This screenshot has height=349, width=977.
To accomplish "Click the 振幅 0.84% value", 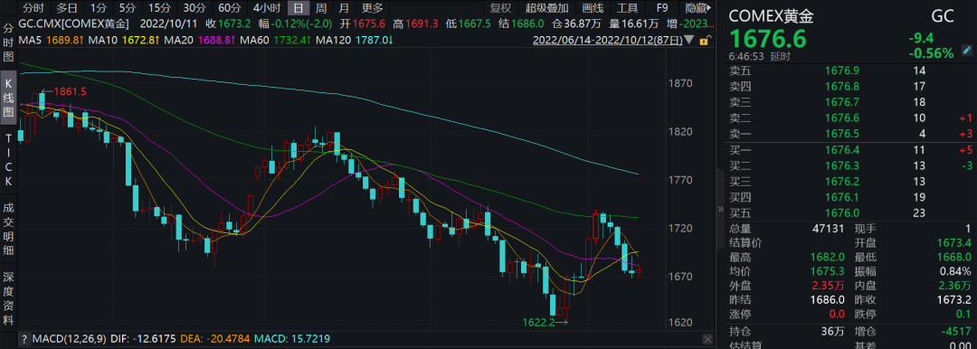I will pos(955,271).
